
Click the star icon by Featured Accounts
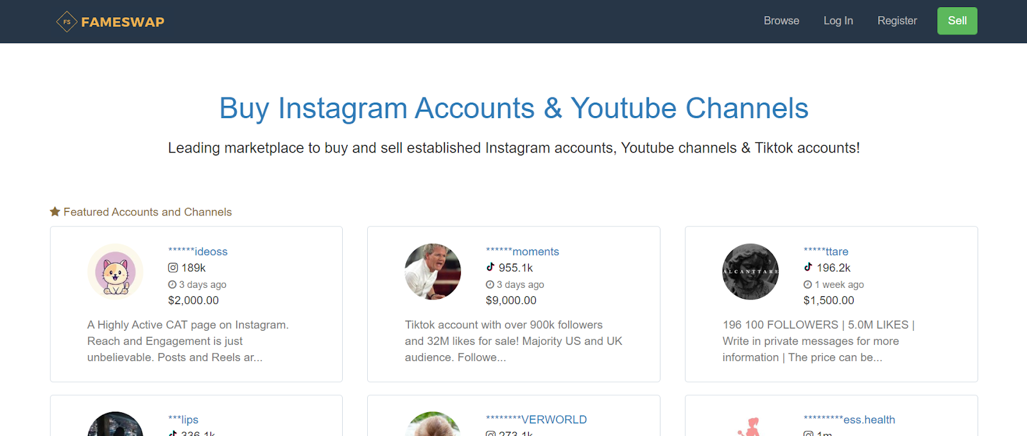pos(55,212)
